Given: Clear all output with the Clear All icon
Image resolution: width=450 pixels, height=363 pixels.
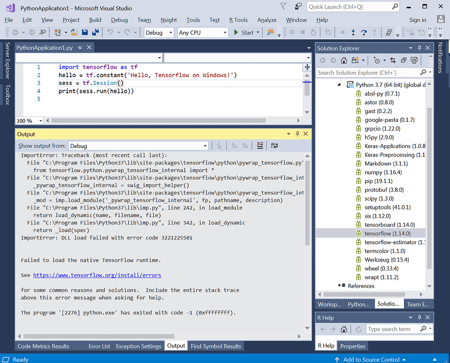Looking at the screenshot, I should (260, 146).
